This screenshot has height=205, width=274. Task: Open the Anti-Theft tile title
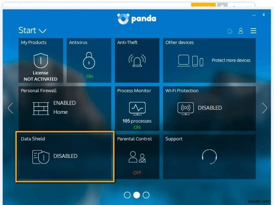click(x=127, y=42)
